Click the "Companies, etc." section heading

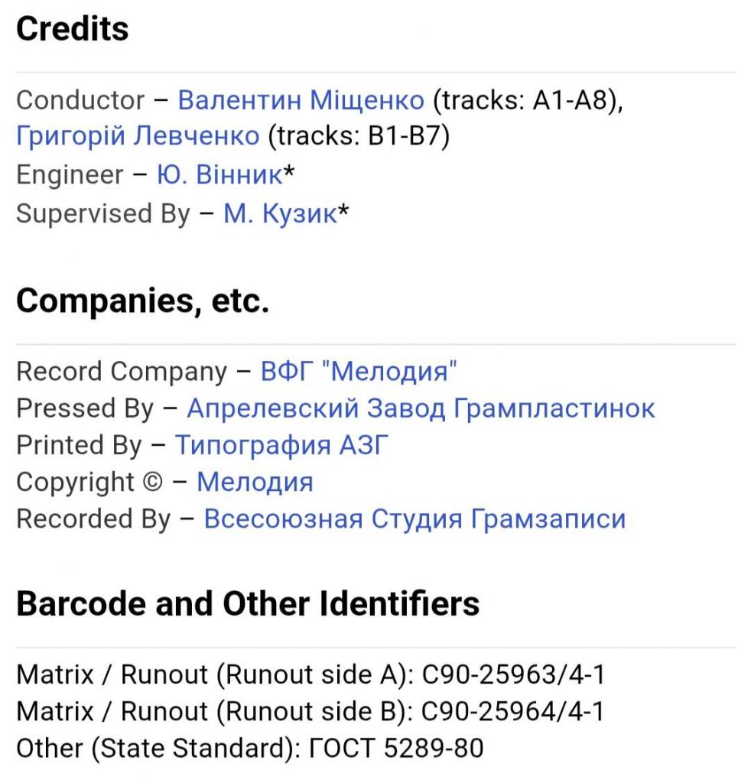142,301
